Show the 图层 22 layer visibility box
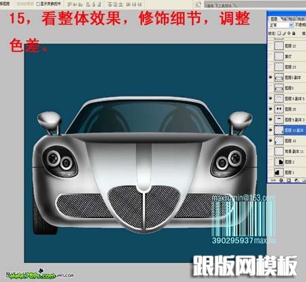 270,46
